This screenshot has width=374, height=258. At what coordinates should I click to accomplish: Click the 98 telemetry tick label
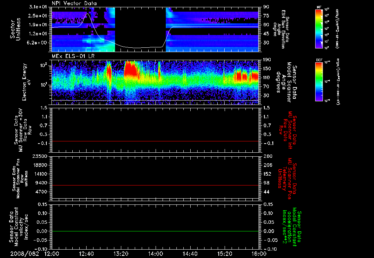[266, 183]
